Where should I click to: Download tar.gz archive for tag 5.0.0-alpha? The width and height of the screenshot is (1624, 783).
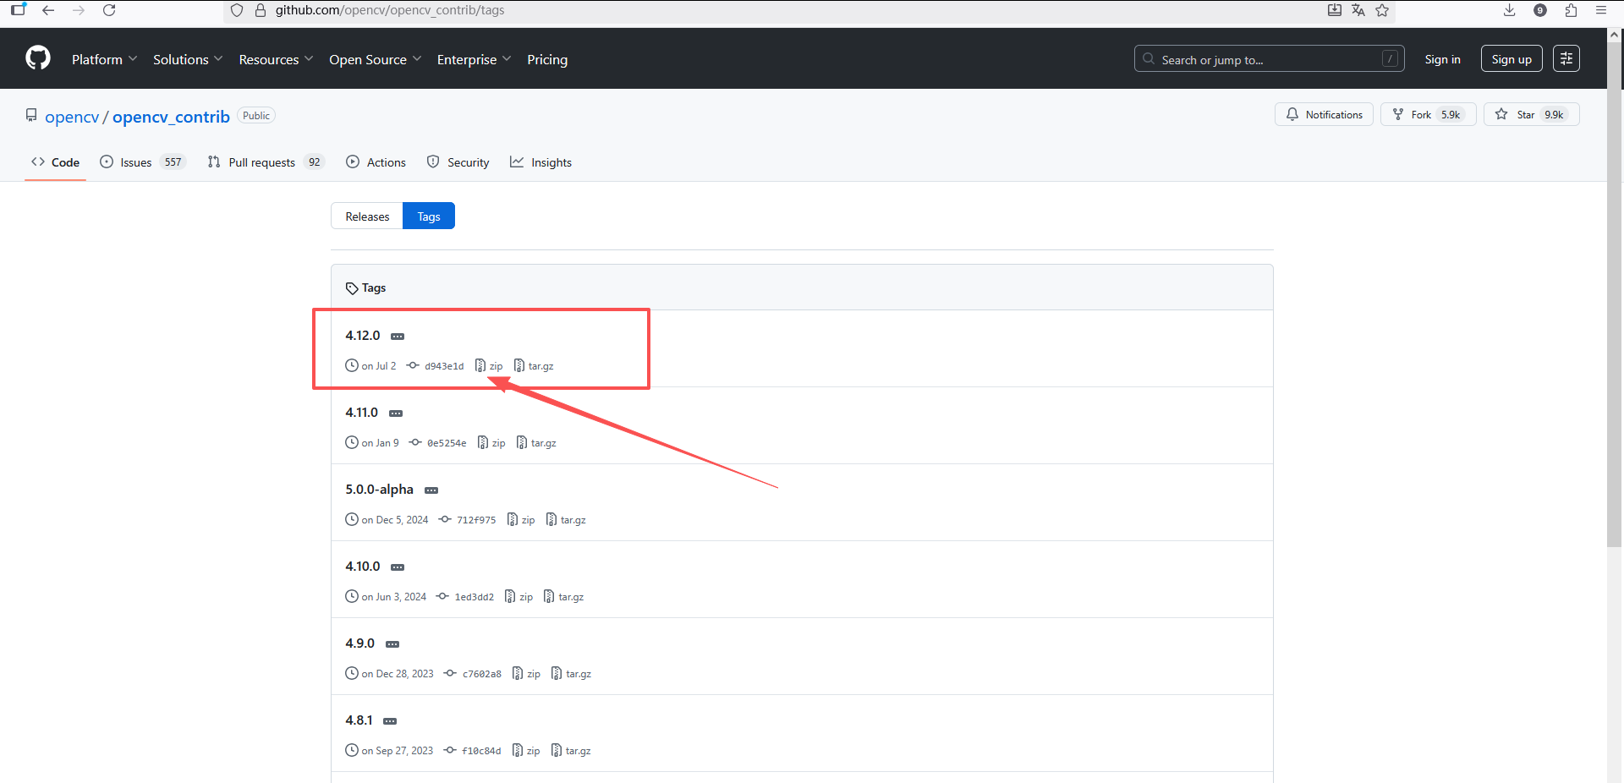[x=566, y=520]
